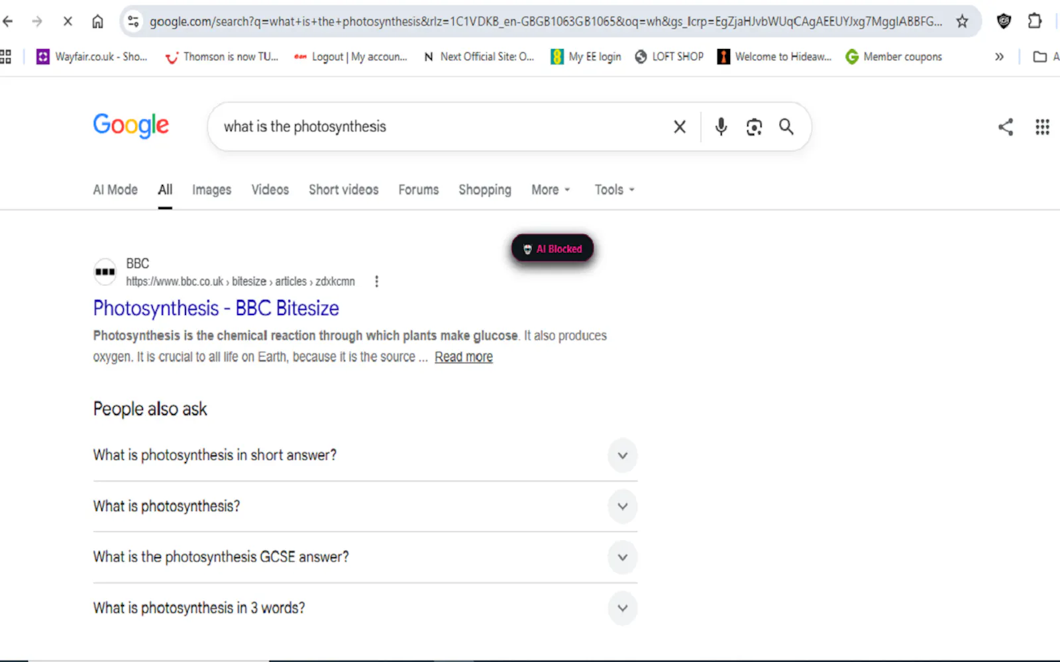Open the browser home page
The width and height of the screenshot is (1060, 662).
[x=97, y=21]
